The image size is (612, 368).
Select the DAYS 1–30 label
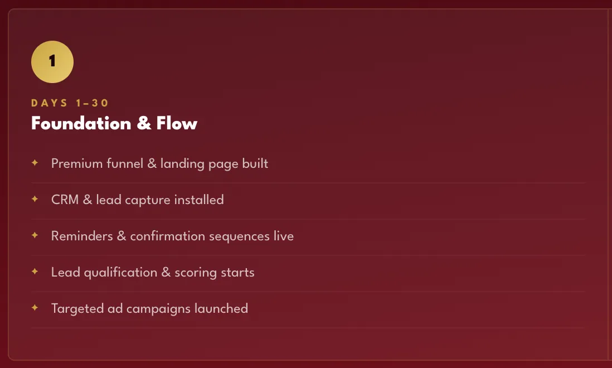pos(70,103)
